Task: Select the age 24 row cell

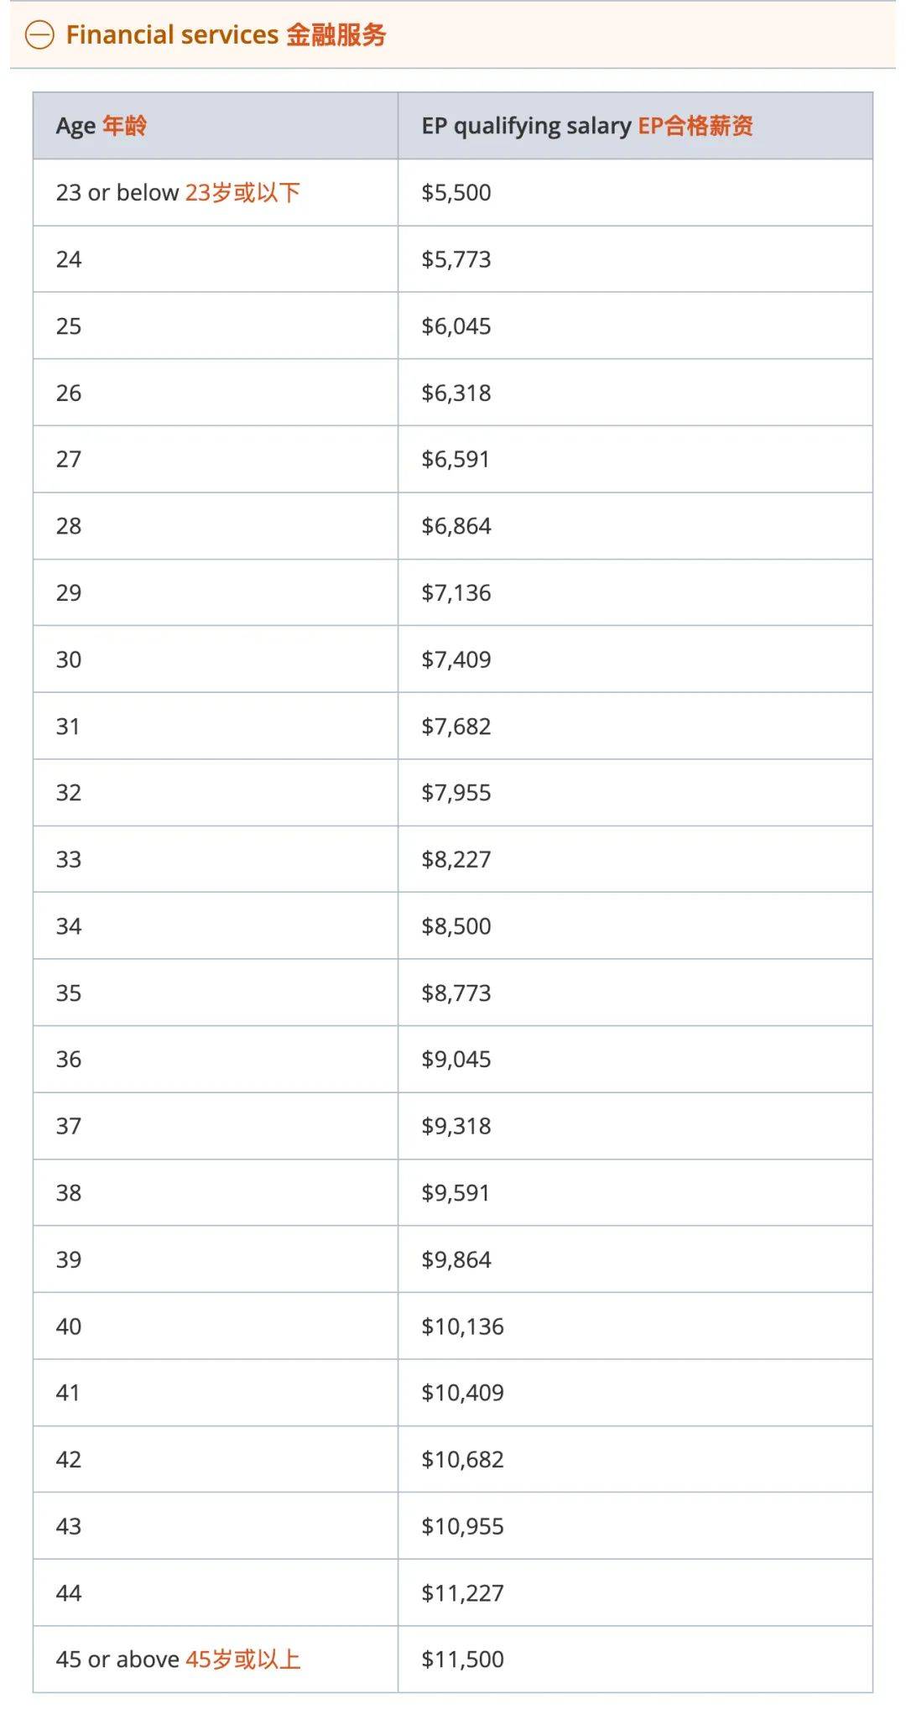Action: click(69, 259)
